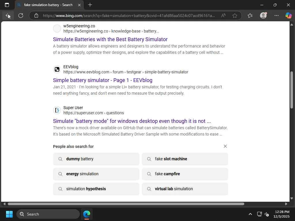Click the eevblog.com forum testgear URL
The height and width of the screenshot is (221, 295).
pos(126,72)
